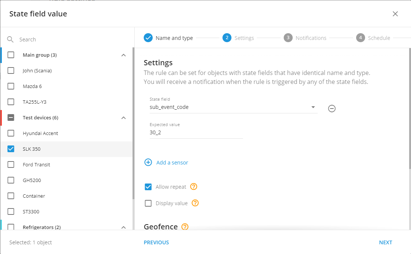Viewport: 411px width, 254px height.
Task: Click the search magnifier icon
Action: [x=10, y=40]
